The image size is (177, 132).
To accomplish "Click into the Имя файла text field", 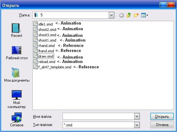I will pos(98,116).
